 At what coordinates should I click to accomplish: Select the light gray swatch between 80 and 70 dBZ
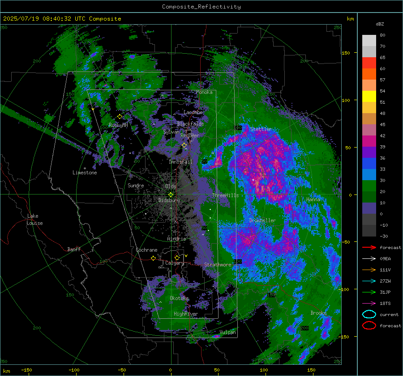pyautogui.click(x=369, y=41)
